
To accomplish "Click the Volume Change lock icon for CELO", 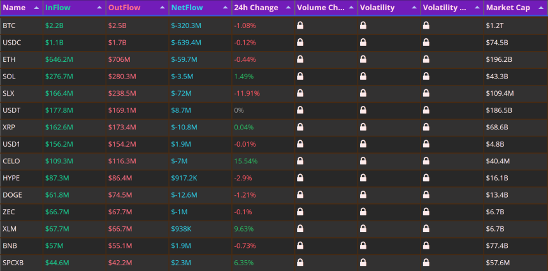I will click(x=300, y=161).
